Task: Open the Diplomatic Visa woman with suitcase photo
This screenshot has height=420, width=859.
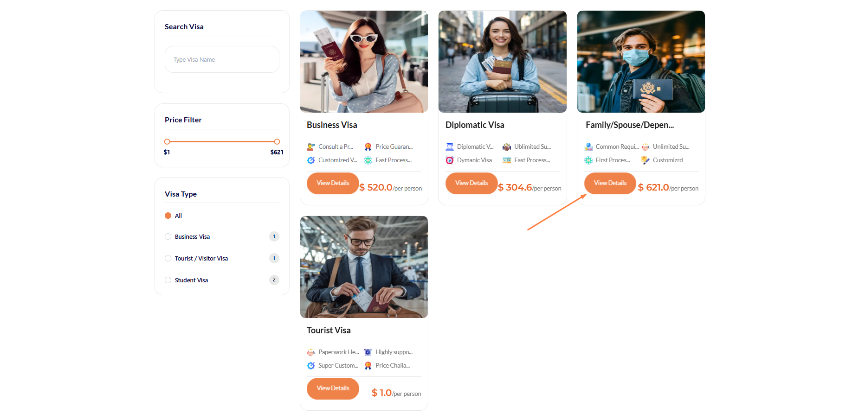Action: pyautogui.click(x=503, y=62)
